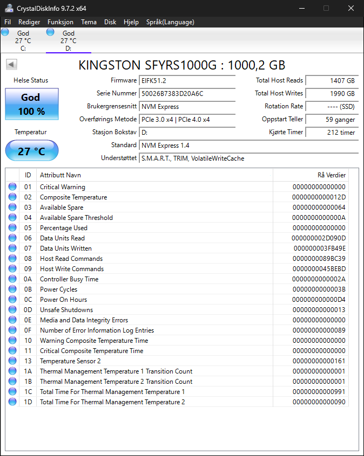The width and height of the screenshot is (364, 456).
Task: Click the status orb for Power Cycles
Action: click(x=12, y=289)
